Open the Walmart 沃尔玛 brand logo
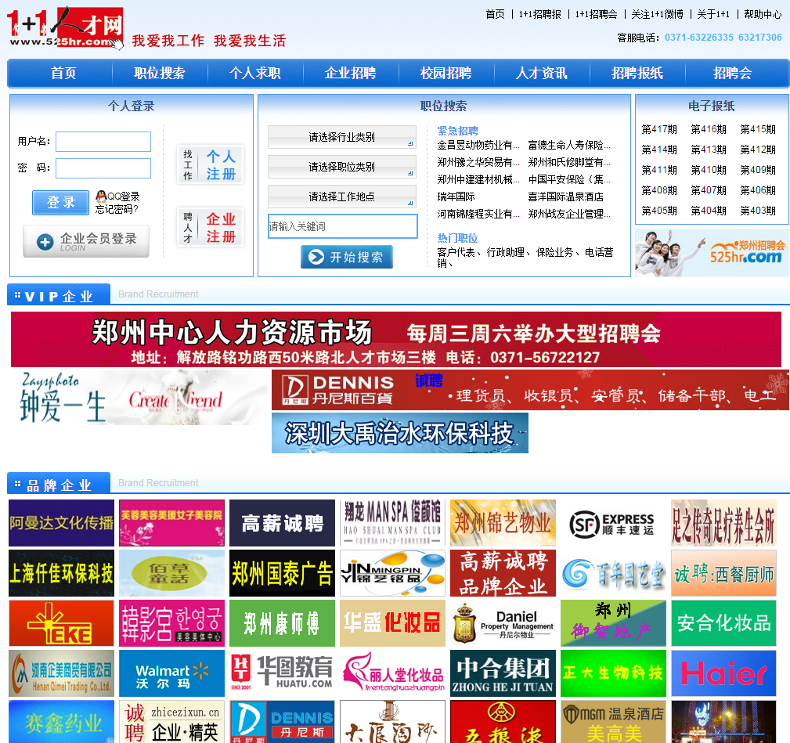 [171, 673]
